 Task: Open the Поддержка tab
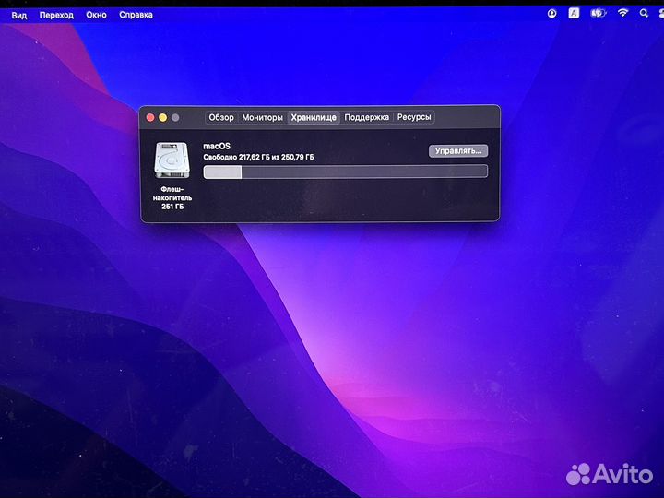[366, 117]
